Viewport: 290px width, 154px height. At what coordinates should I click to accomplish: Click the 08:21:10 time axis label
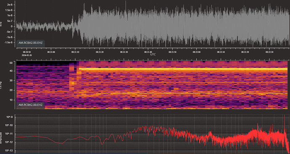(x=75, y=52)
